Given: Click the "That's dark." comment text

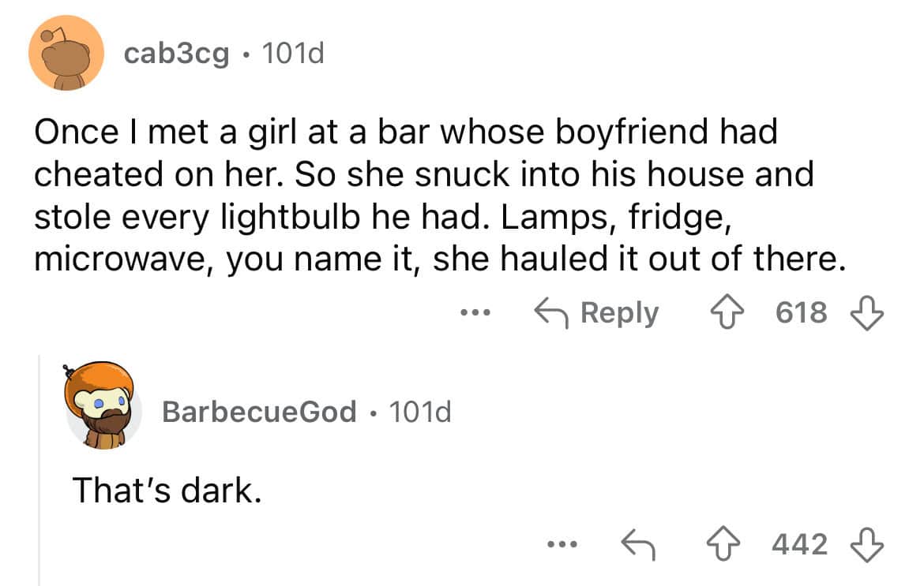Looking at the screenshot, I should (x=166, y=491).
